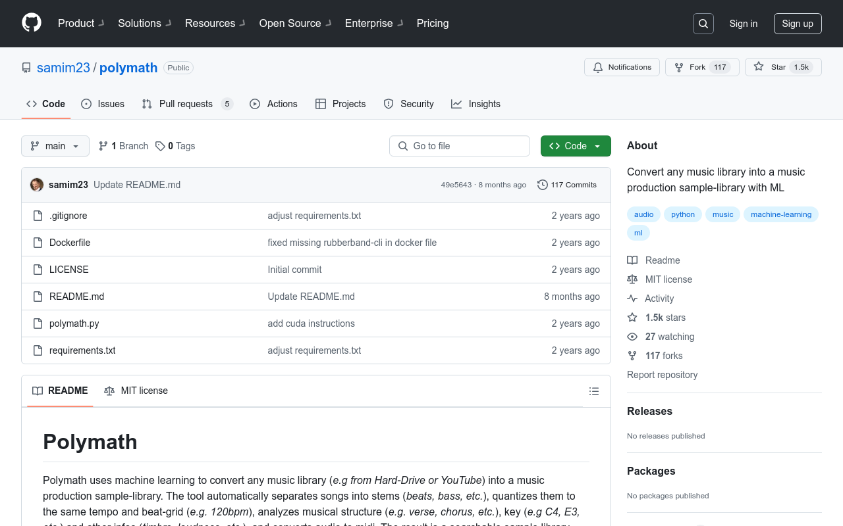Click the Sign in link
The width and height of the screenshot is (843, 526).
744,24
